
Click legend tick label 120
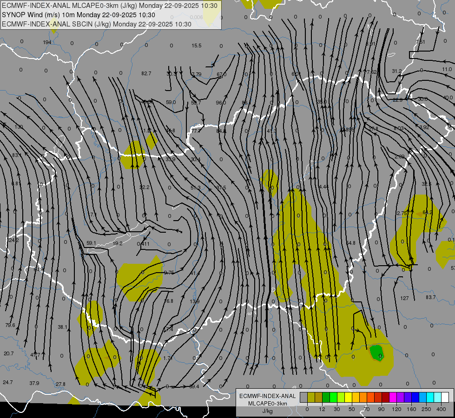[x=396, y=409]
